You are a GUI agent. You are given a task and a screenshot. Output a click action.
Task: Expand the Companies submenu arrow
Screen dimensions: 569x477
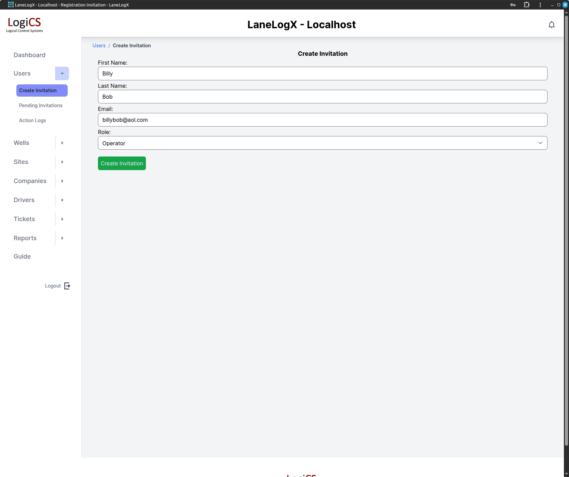62,181
